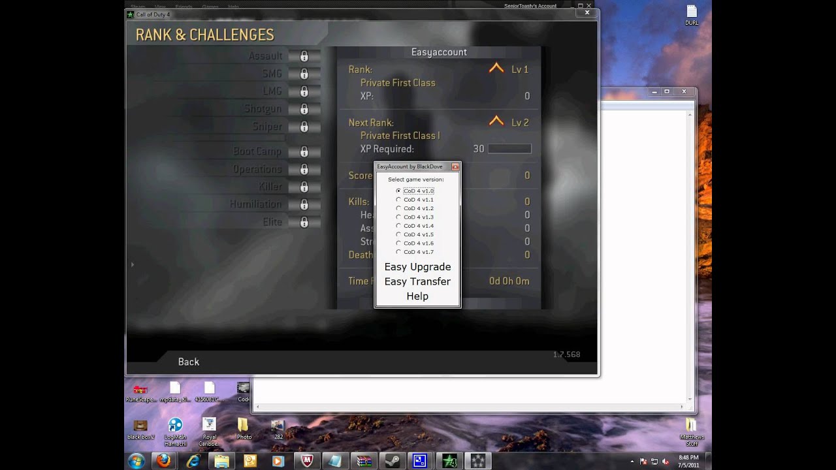Viewport: 836px width, 470px height.
Task: Set game version to CoD 4 v1.6
Action: [398, 243]
